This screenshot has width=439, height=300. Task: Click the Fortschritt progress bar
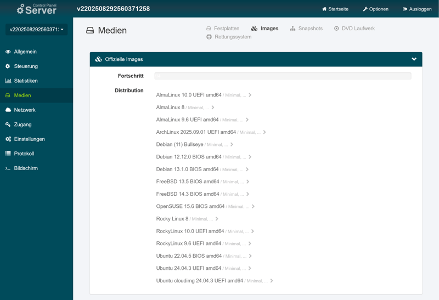[283, 76]
